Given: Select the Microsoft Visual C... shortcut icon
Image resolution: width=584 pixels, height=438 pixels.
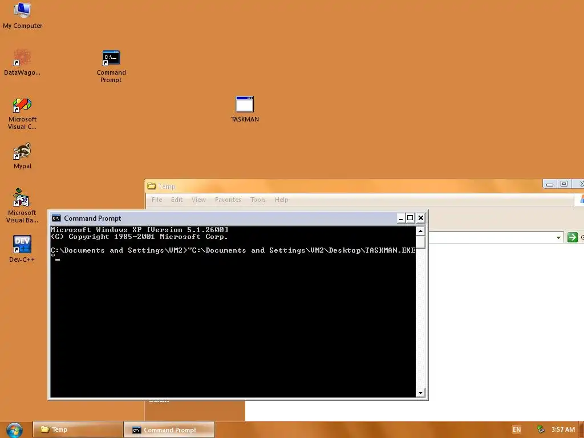Looking at the screenshot, I should (22, 113).
